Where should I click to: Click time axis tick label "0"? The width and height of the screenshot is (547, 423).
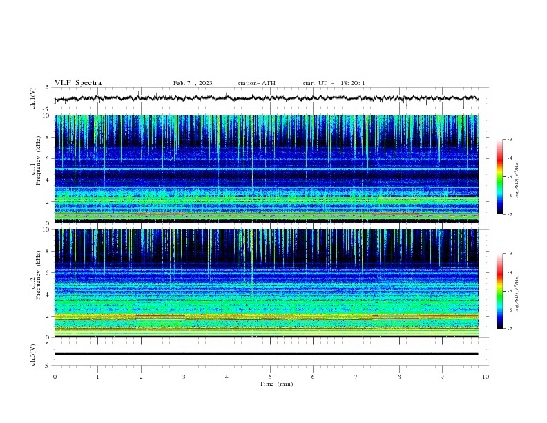(x=55, y=377)
